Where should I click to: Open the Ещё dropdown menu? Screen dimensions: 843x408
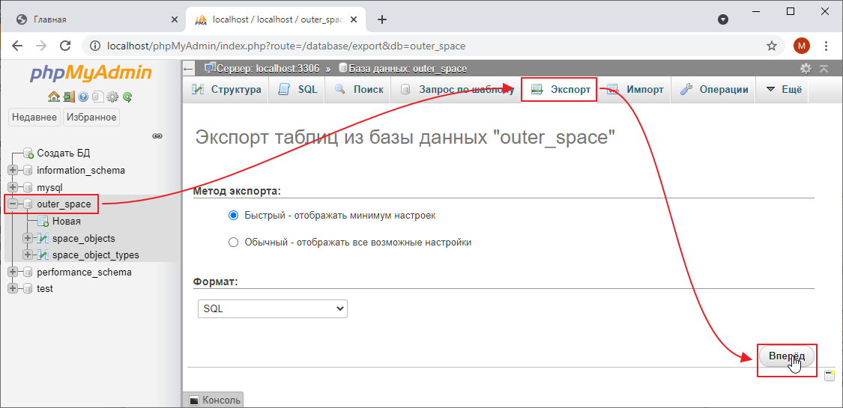[x=784, y=90]
